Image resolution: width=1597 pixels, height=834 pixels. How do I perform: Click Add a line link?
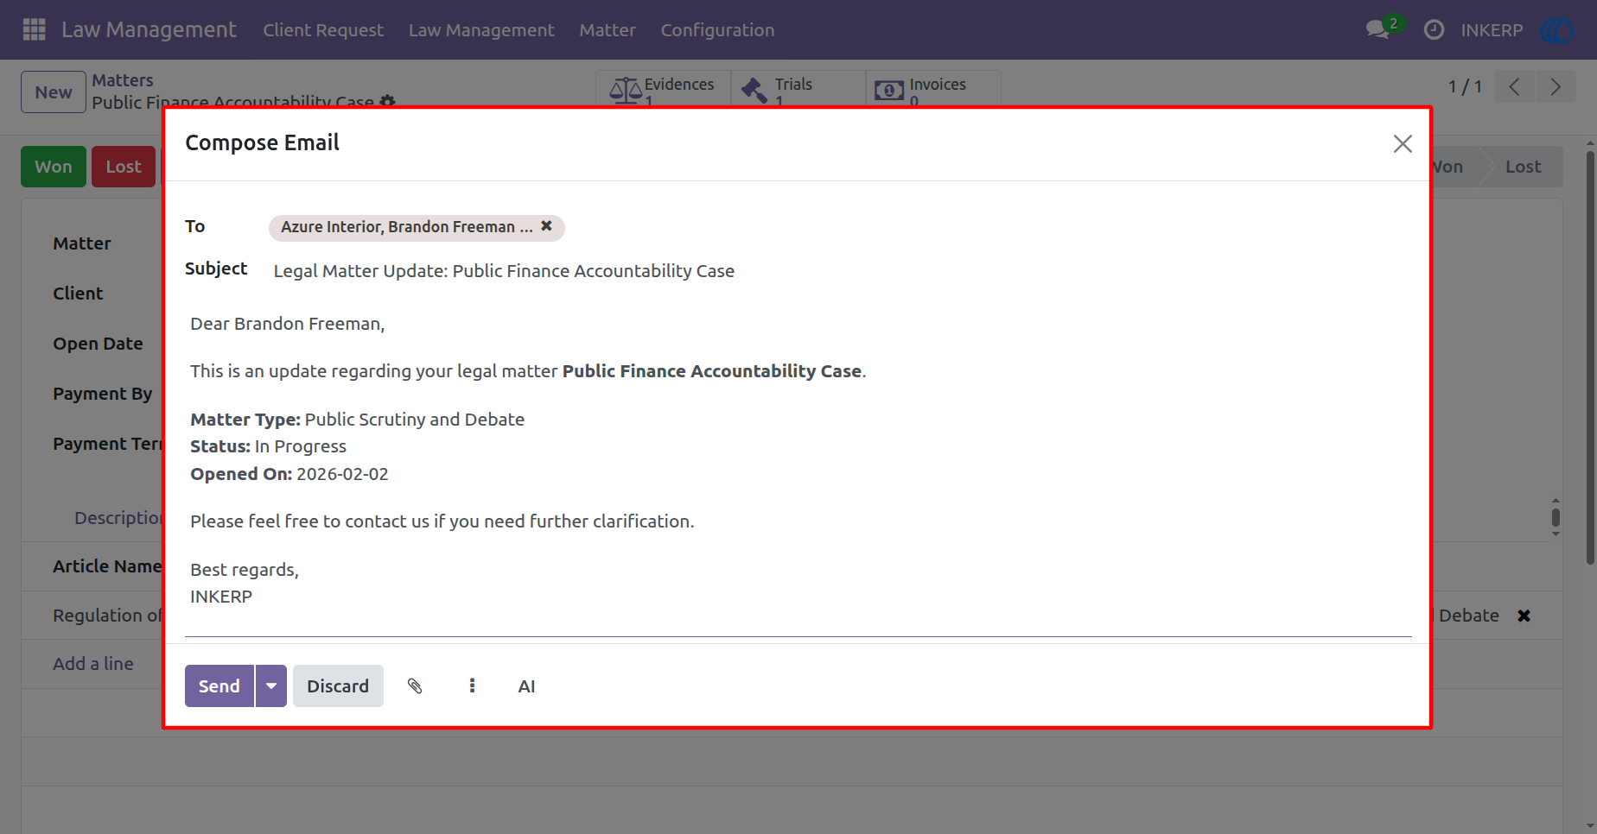[x=93, y=664]
